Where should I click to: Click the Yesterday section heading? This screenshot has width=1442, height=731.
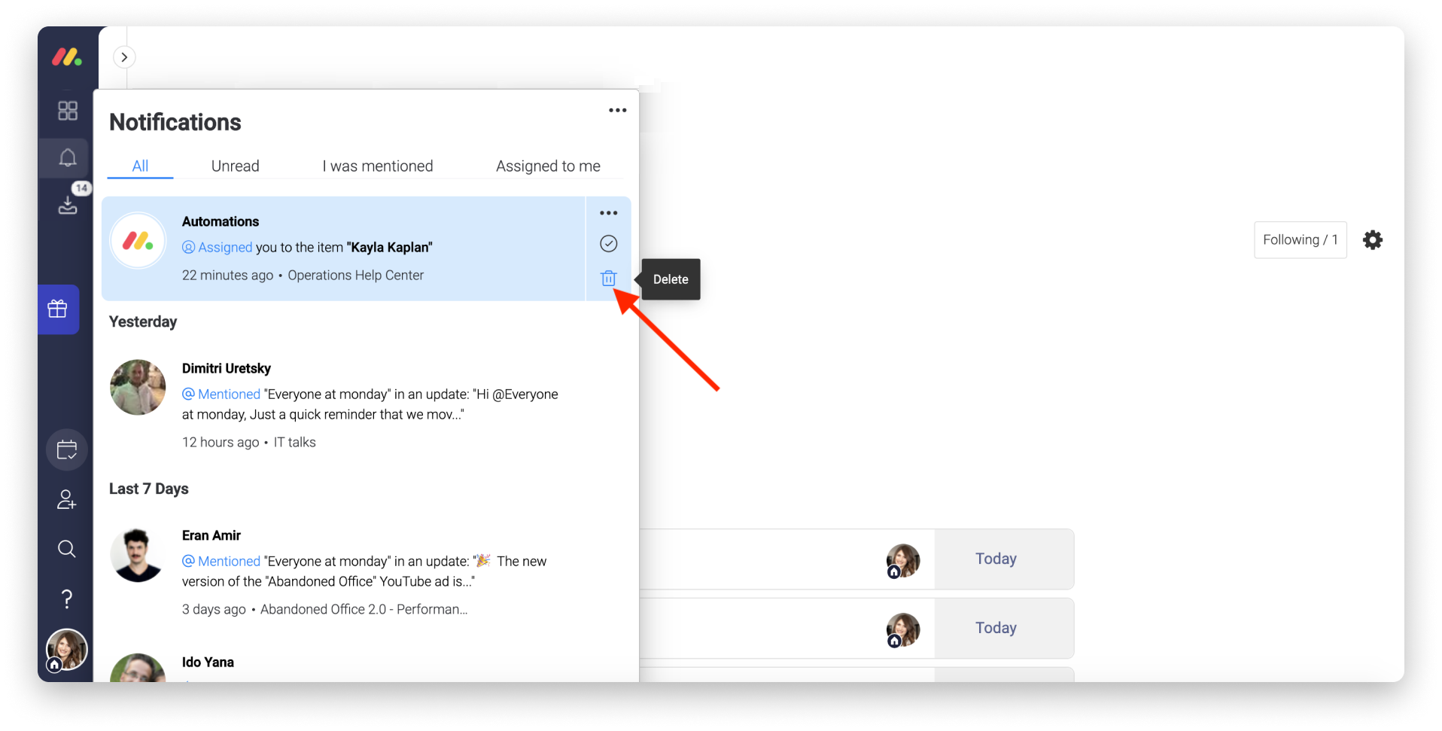(x=143, y=321)
